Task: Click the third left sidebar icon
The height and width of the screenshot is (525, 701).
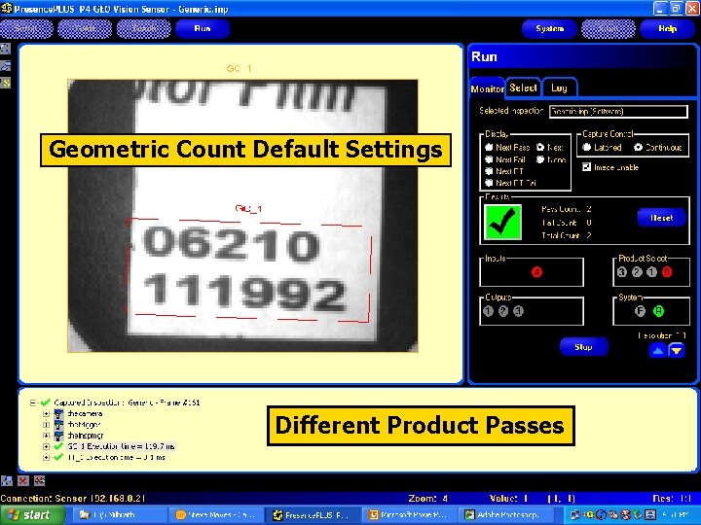Action: 5,83
